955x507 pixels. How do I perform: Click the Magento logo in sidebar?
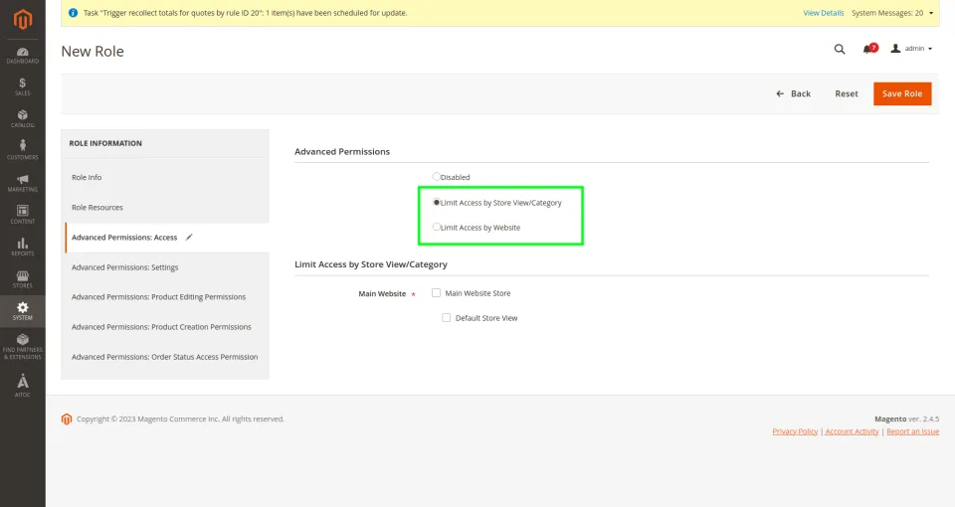[23, 20]
